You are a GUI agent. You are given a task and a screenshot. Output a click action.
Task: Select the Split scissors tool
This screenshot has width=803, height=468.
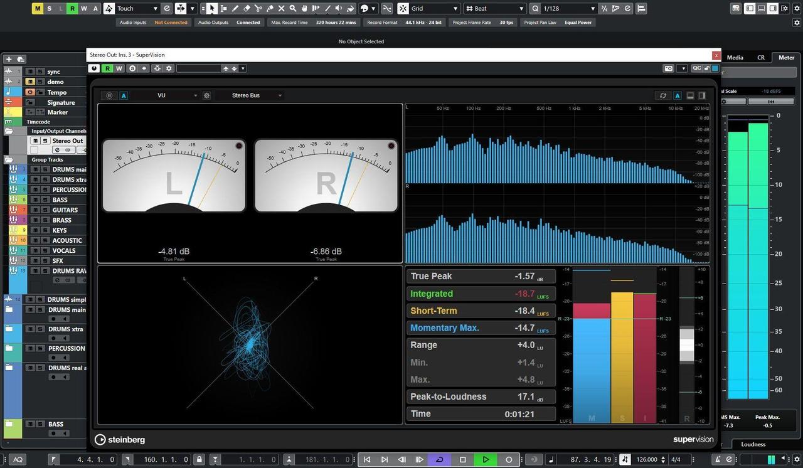click(x=258, y=9)
